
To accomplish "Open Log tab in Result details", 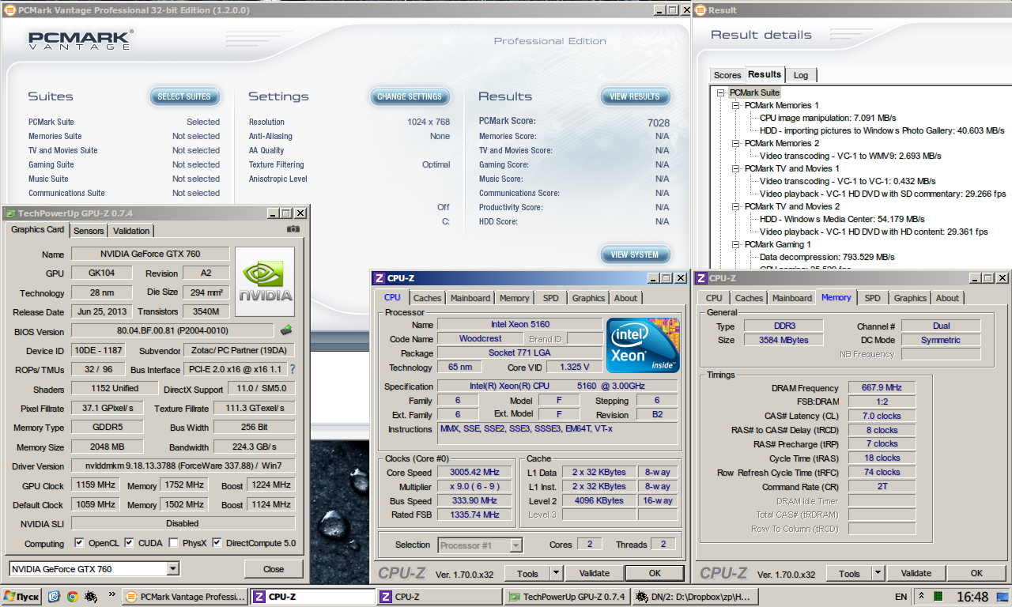I will [x=801, y=75].
